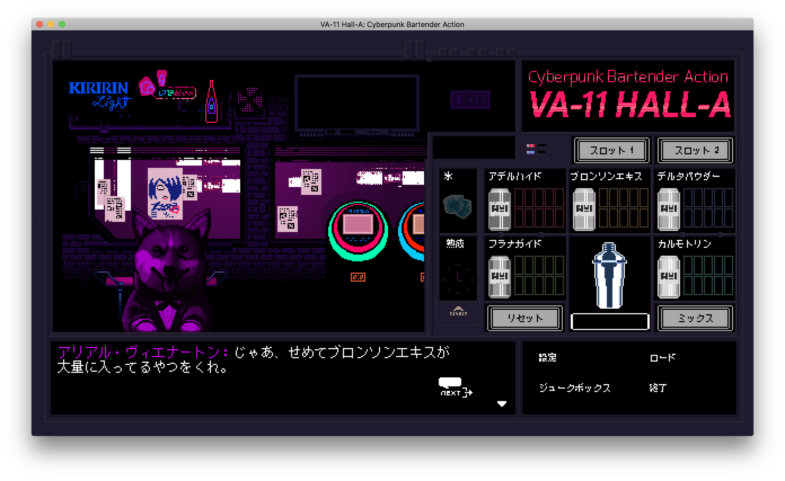
Task: Open saved recipe スロット 1
Action: (611, 150)
